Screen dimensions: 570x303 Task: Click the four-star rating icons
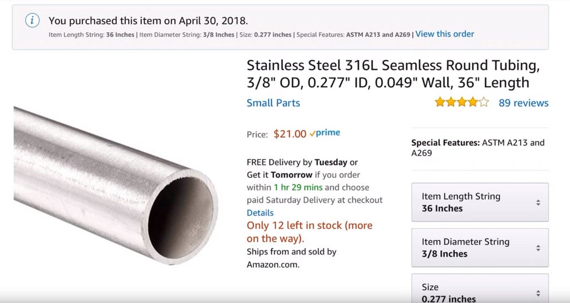pos(461,102)
